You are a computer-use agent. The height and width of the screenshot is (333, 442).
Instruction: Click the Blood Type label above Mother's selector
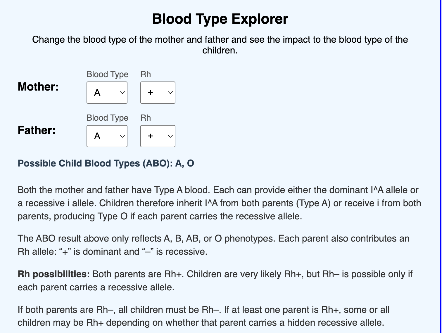[107, 74]
